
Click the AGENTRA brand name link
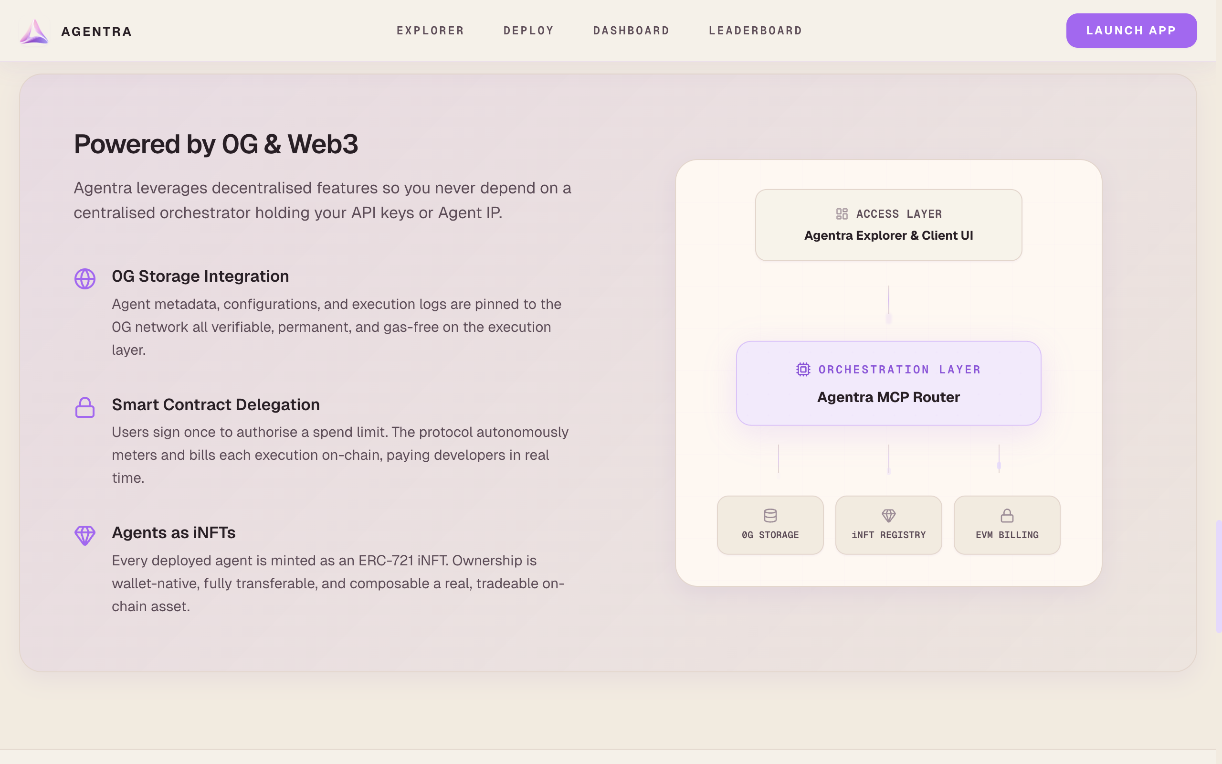point(96,32)
